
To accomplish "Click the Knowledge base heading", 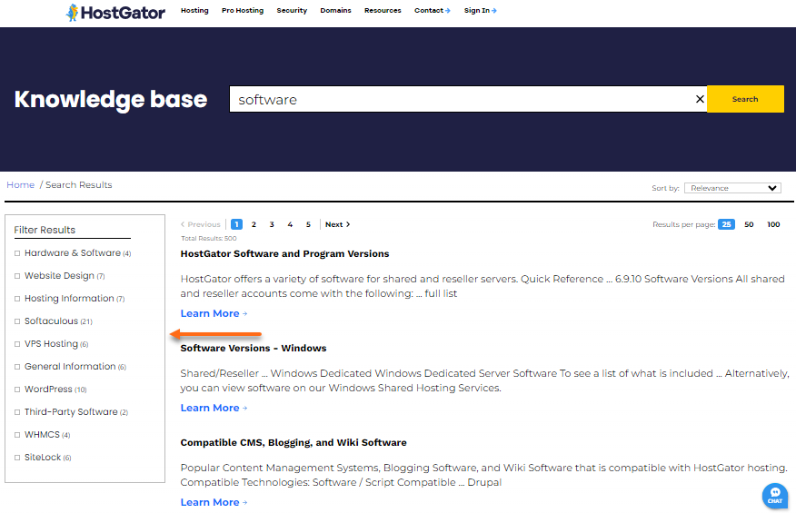I will [111, 100].
